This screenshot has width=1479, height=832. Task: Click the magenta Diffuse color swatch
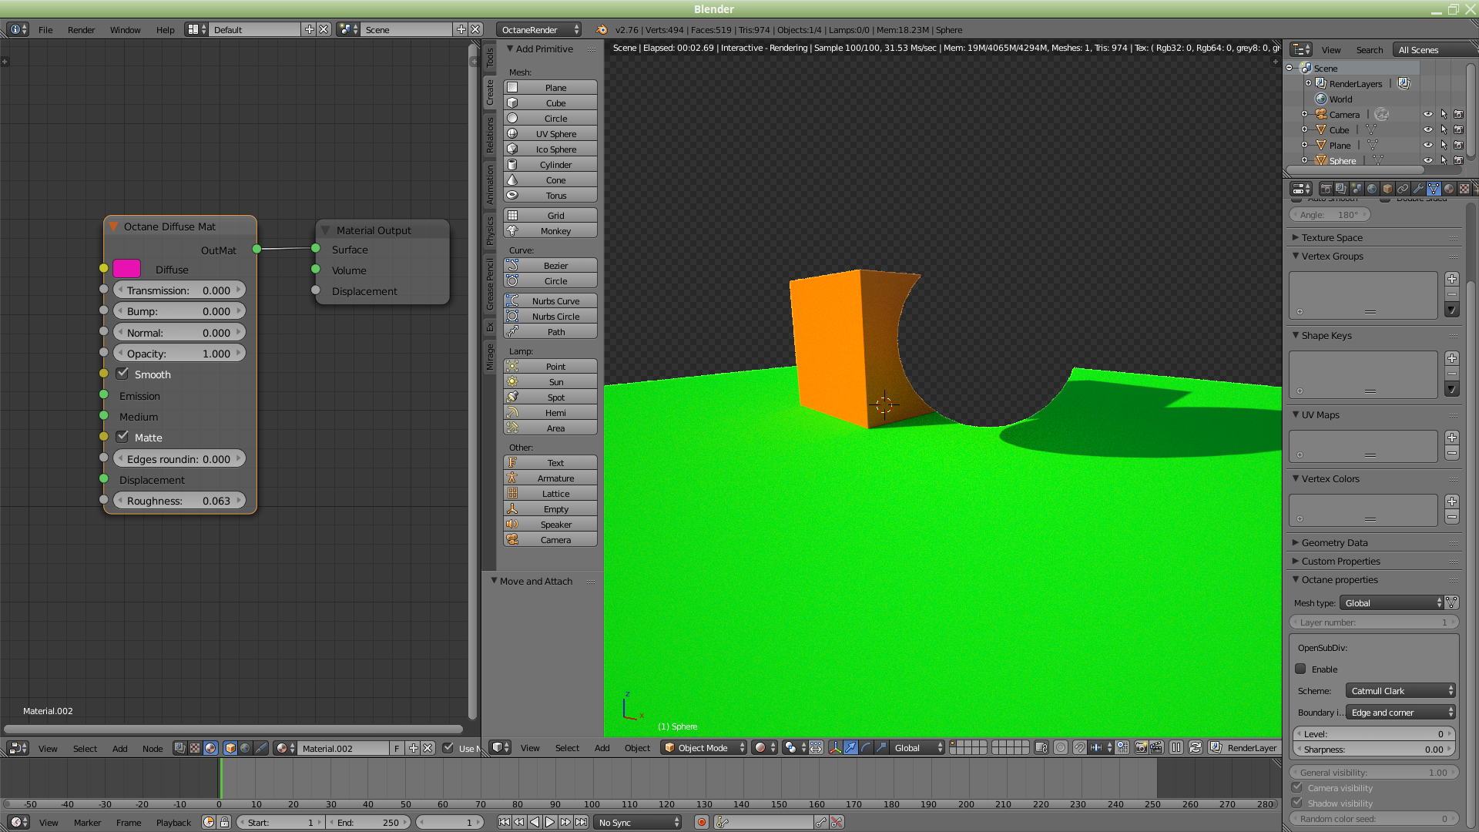pyautogui.click(x=127, y=269)
